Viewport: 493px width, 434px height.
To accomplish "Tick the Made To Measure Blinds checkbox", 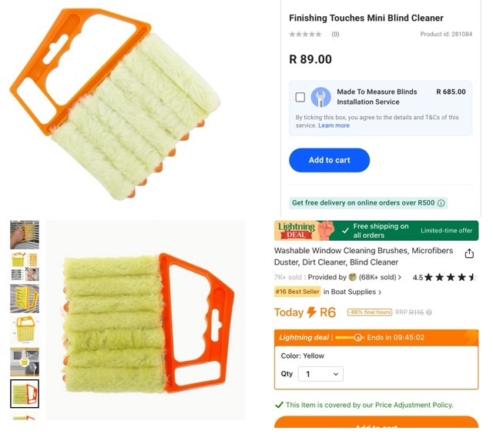I will (x=300, y=97).
